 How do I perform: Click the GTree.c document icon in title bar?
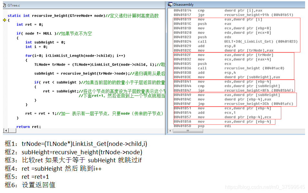pos(5,5)
